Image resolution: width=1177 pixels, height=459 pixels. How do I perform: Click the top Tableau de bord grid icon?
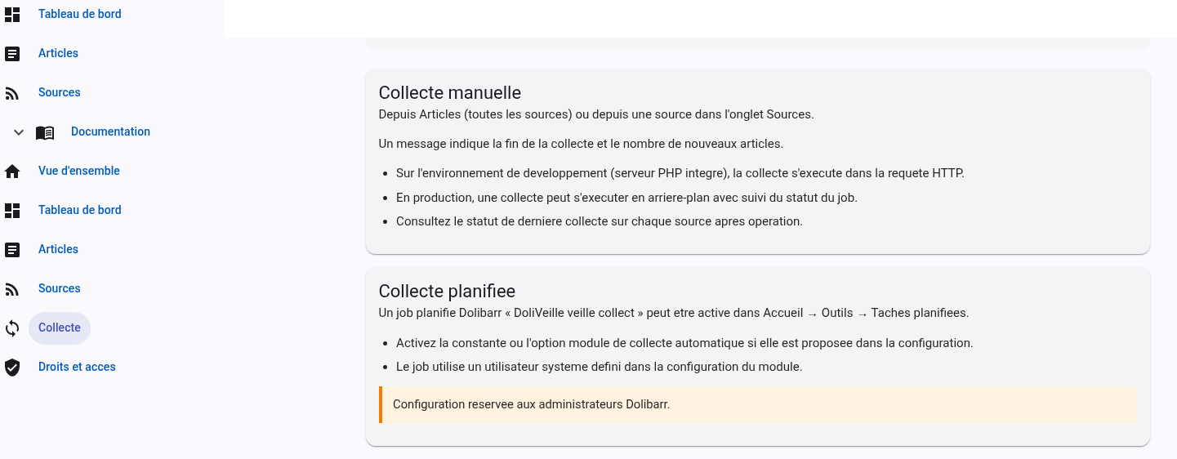(12, 15)
